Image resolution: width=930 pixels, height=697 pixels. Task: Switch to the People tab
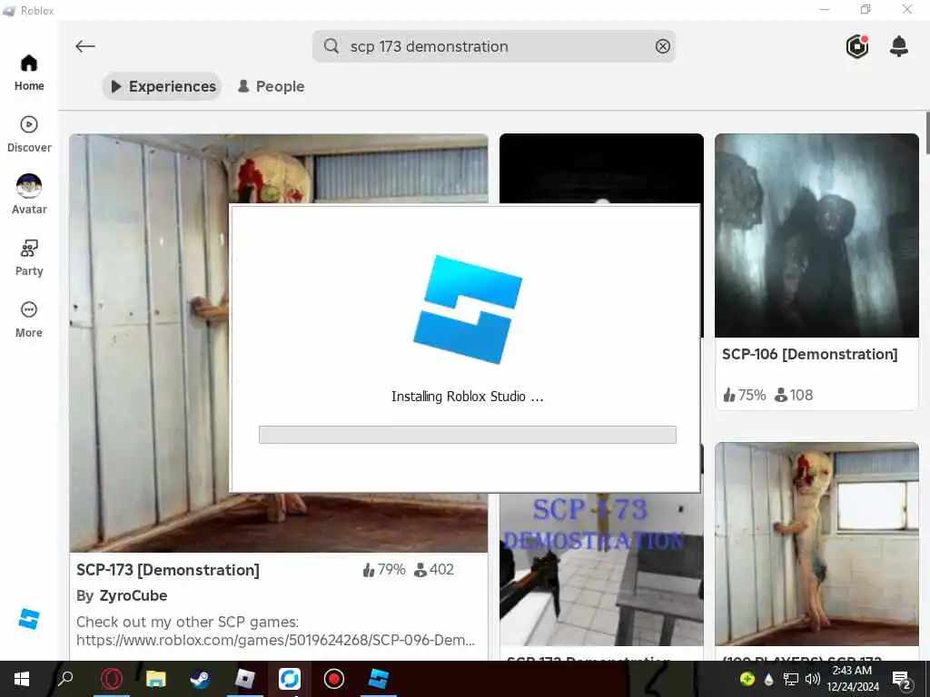[x=271, y=86]
